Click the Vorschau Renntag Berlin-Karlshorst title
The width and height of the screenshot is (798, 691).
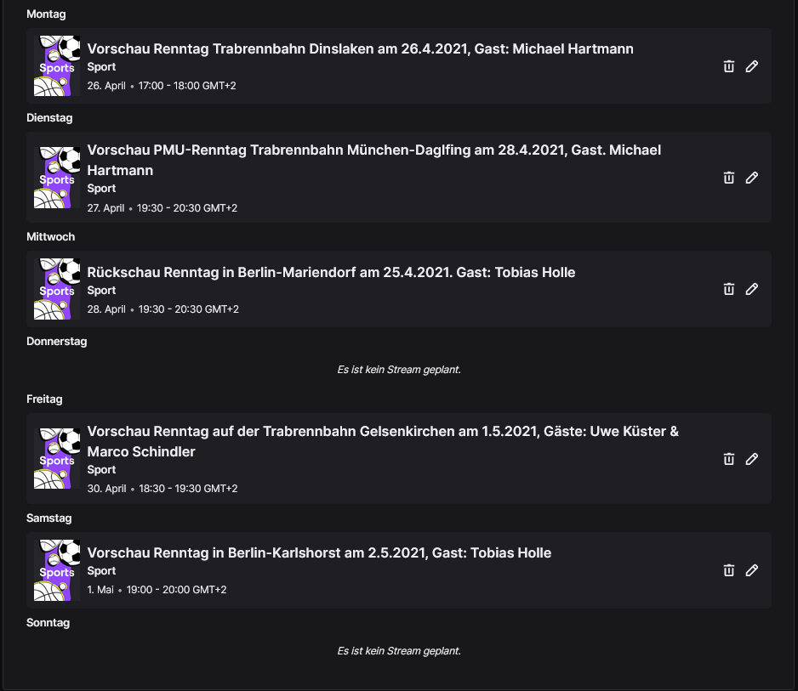[x=319, y=552]
